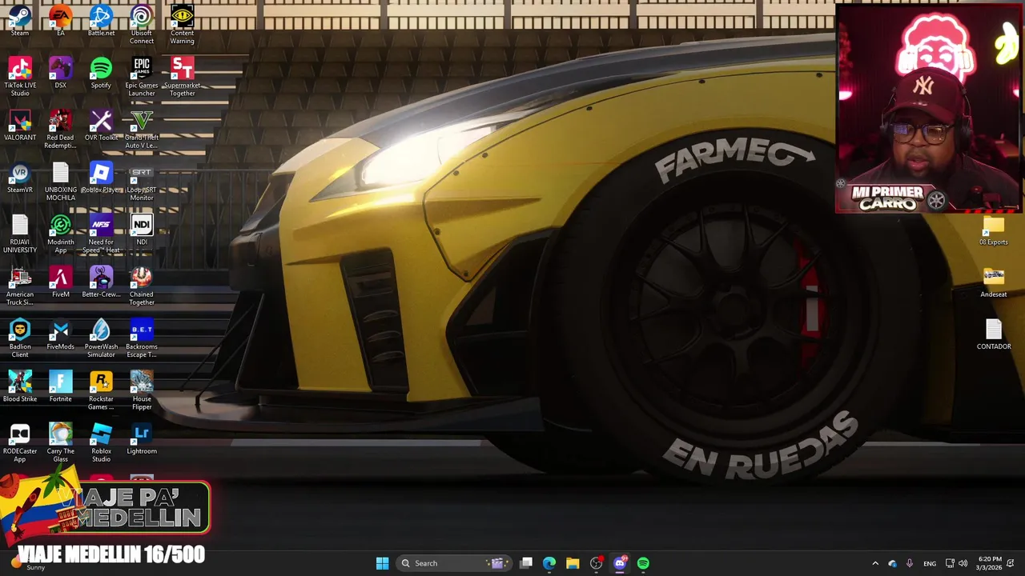Open the volume tray control
The image size is (1025, 576).
(x=963, y=563)
